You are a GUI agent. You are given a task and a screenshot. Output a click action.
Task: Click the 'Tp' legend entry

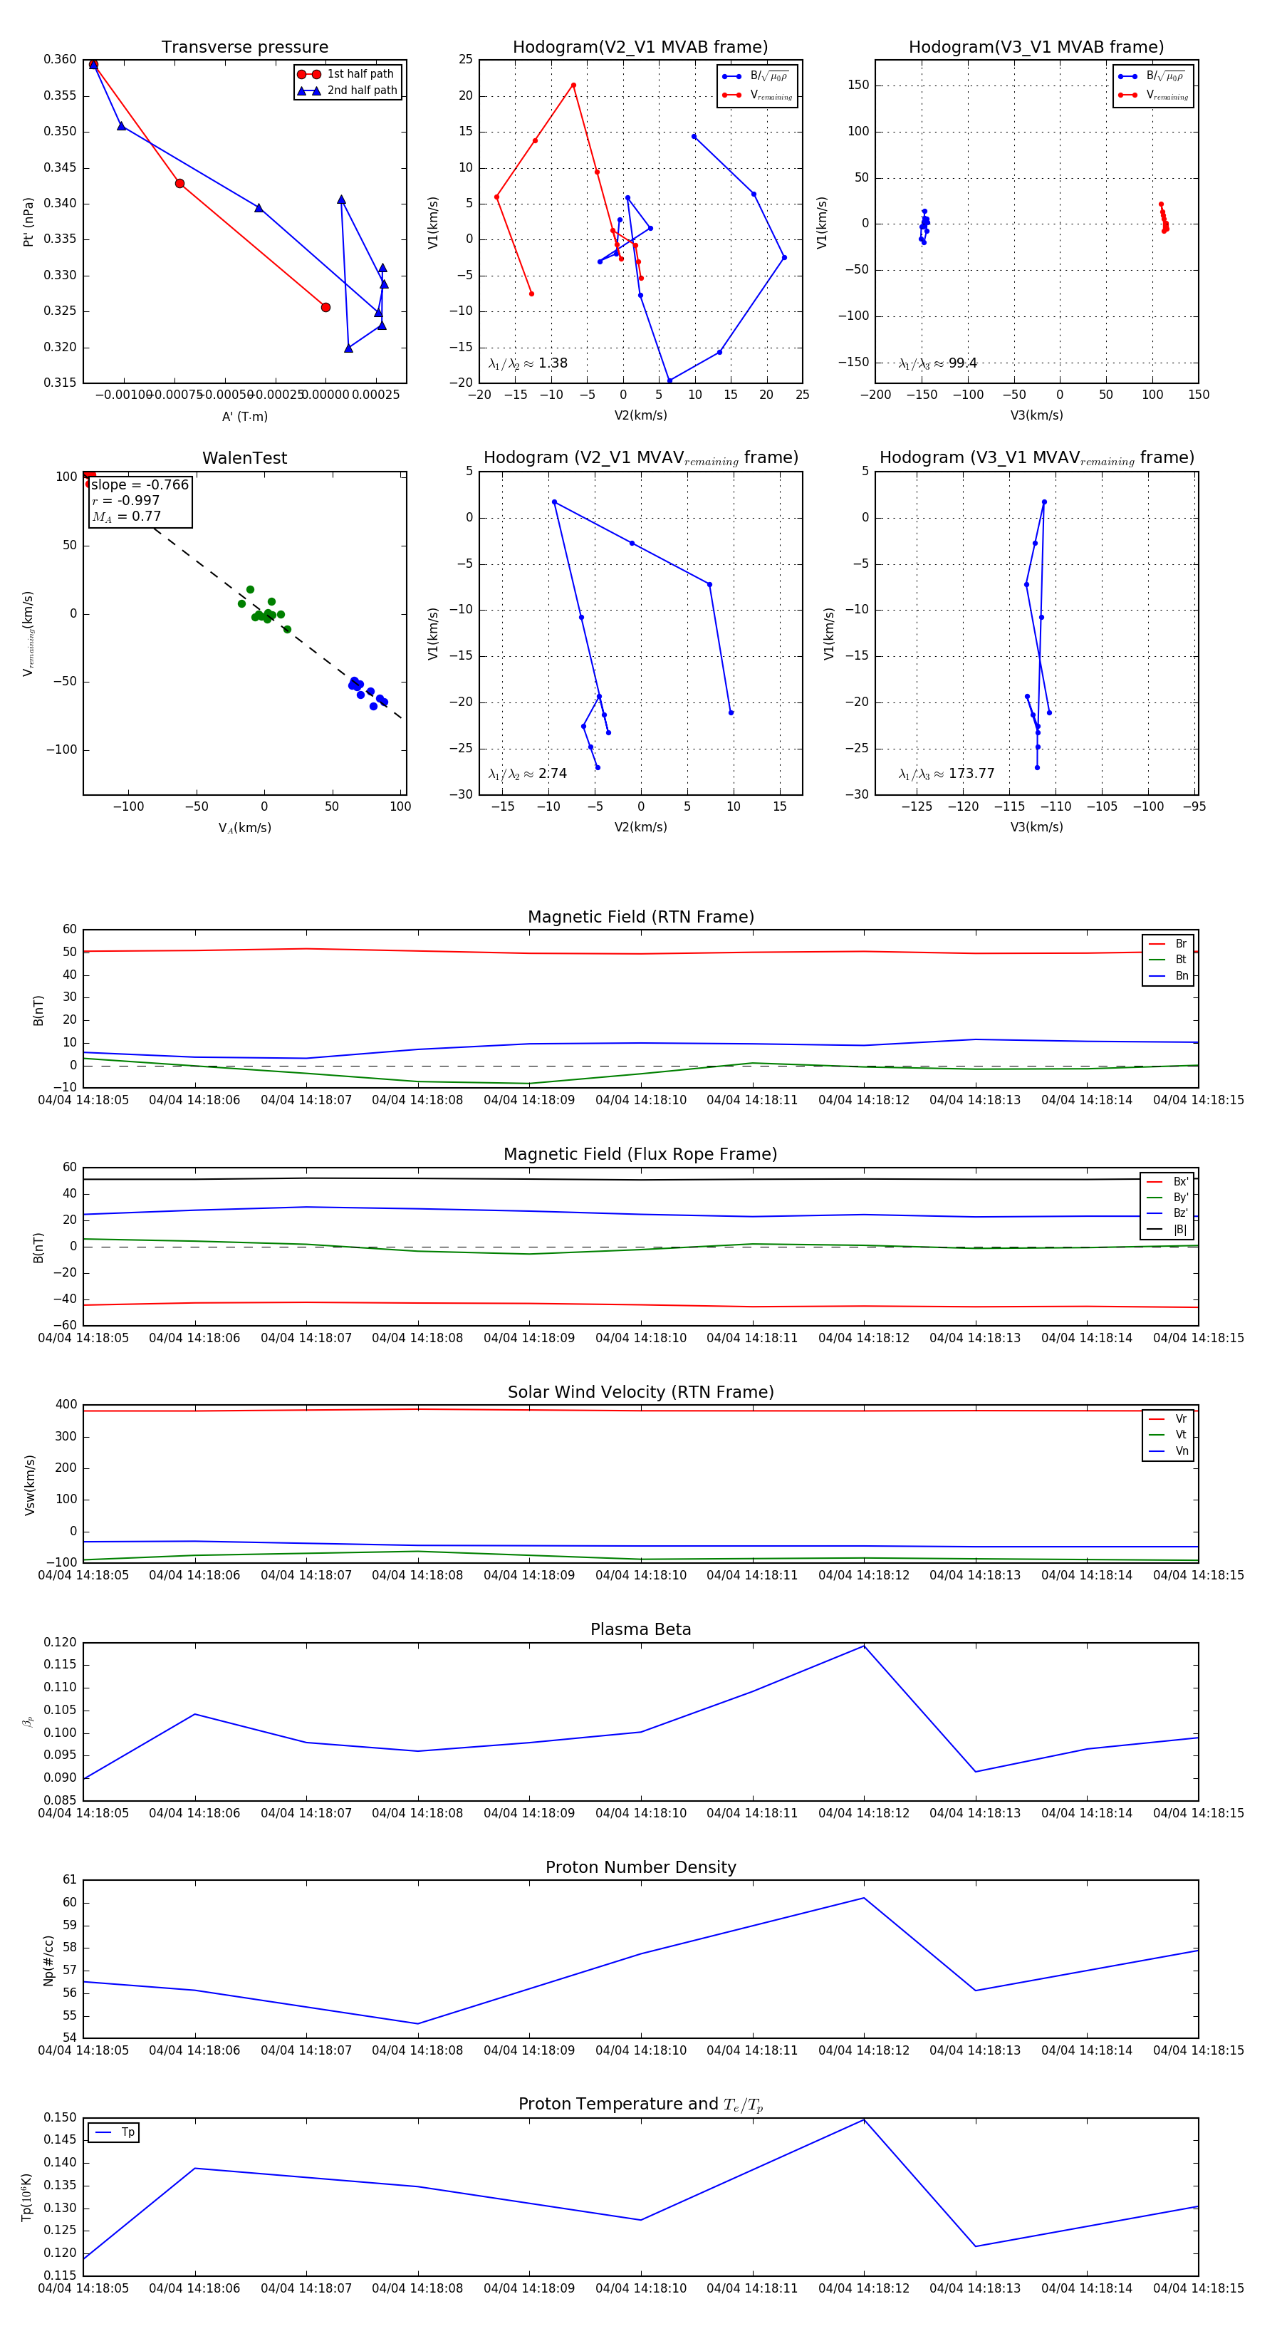click(x=114, y=2132)
